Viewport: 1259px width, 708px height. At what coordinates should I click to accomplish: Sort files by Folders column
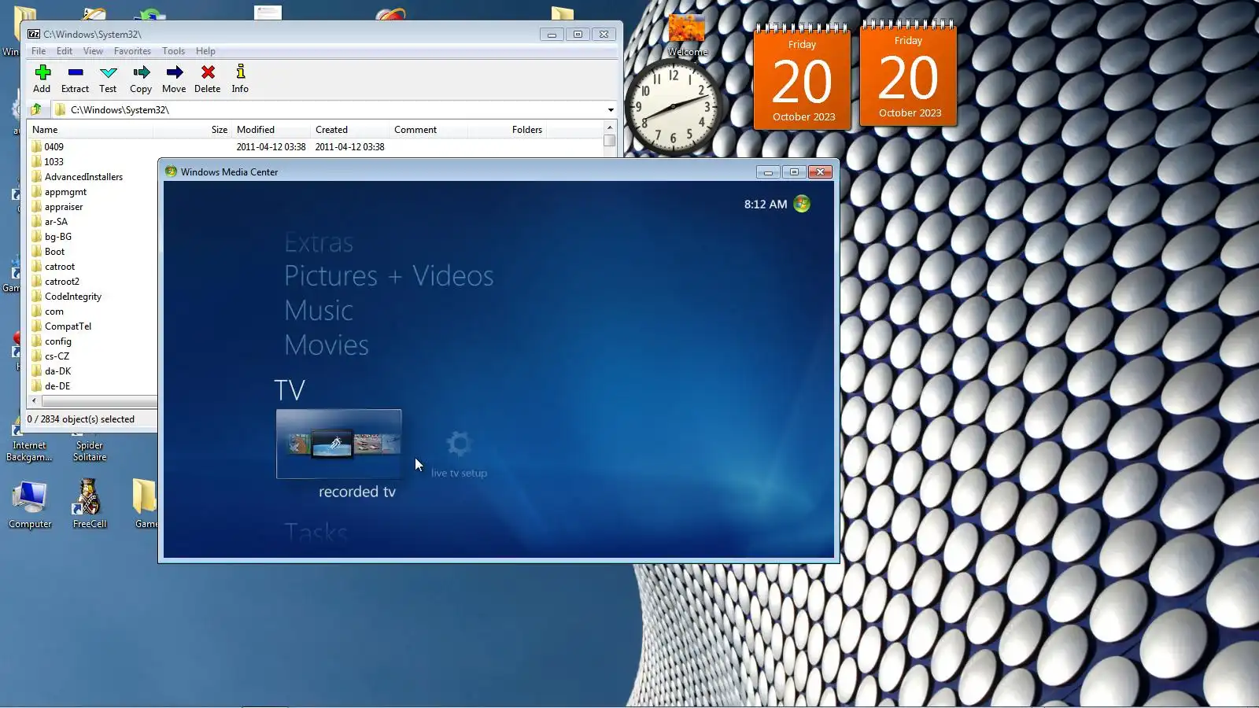(527, 130)
